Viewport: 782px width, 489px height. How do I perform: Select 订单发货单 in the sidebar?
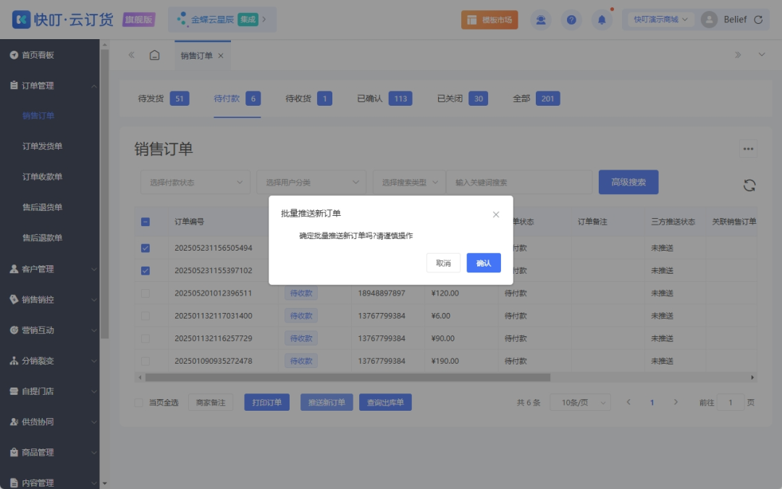click(42, 146)
